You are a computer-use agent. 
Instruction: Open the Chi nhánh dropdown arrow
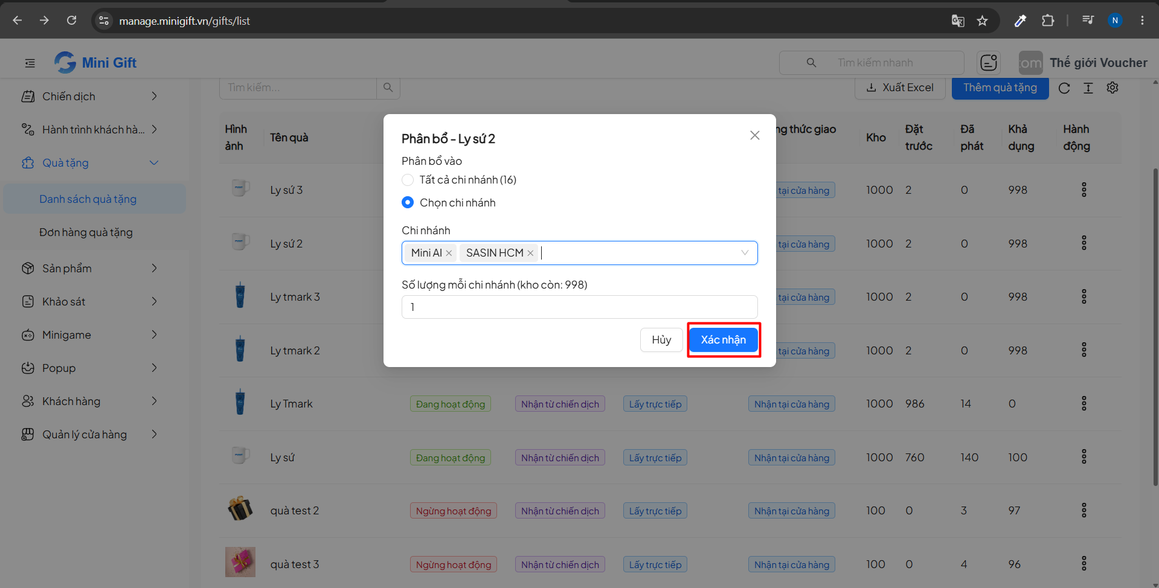point(745,253)
